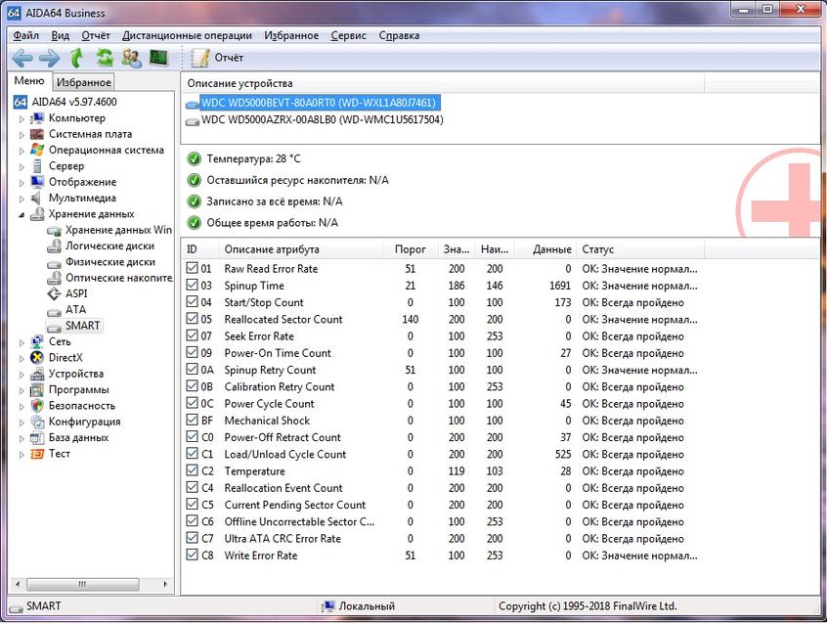Open the Файл menu
Viewport: 827px width, 624px height.
click(25, 35)
